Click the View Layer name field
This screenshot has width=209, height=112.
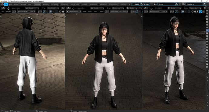click(194, 4)
